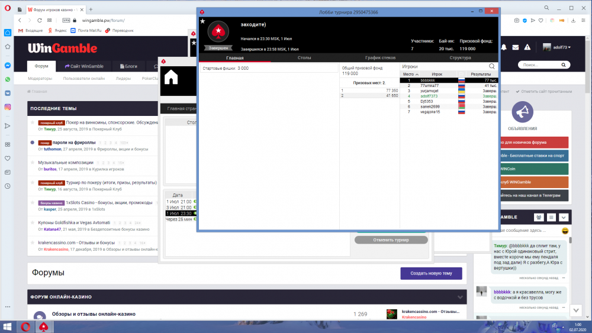592x333 pixels.
Task: Click the VK icon in the sidebar
Action: (x=8, y=93)
